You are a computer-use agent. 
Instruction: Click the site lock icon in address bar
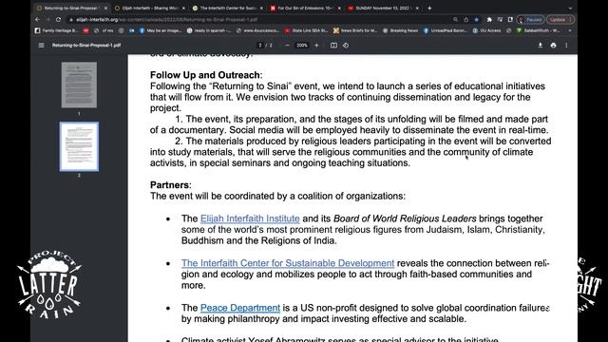pos(71,19)
